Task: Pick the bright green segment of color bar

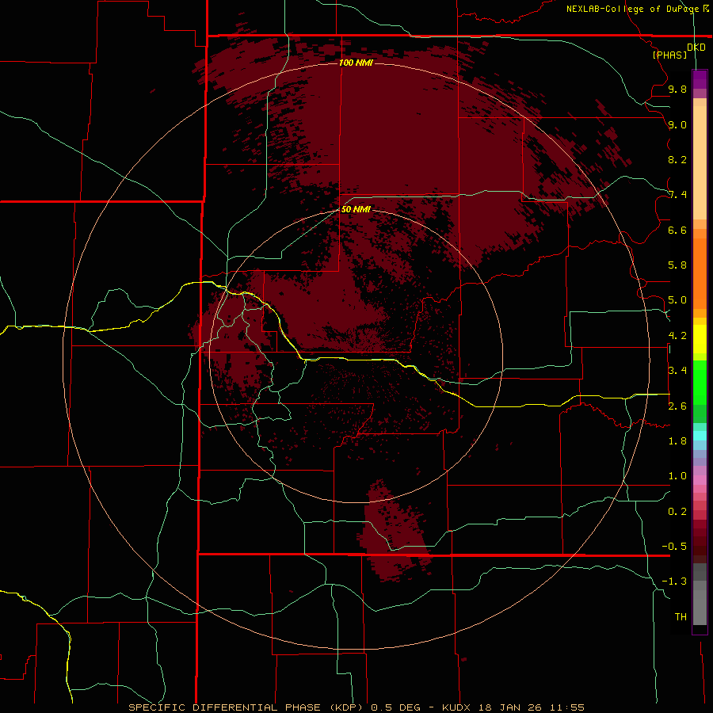Action: (x=700, y=382)
